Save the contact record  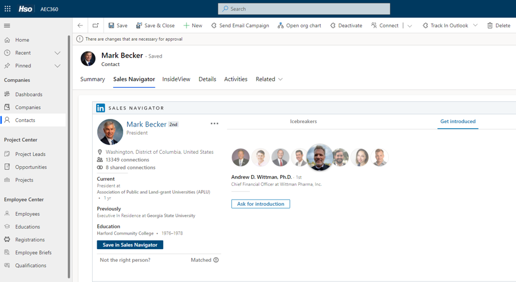click(x=118, y=25)
